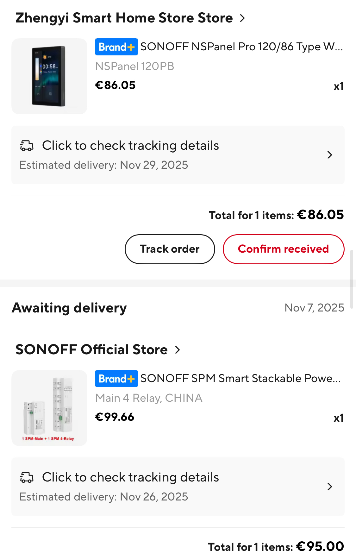Click the delivery truck icon for NSPanel order
Image resolution: width=356 pixels, height=560 pixels.
(27, 146)
